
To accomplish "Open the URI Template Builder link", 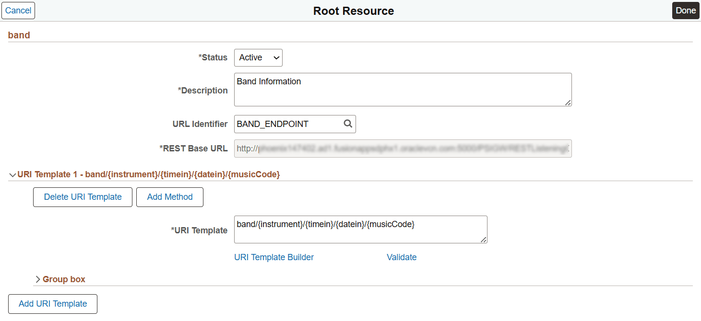I will tap(273, 257).
